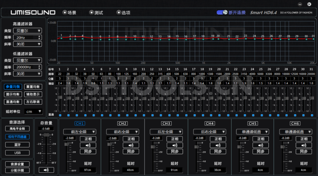The width and height of the screenshot is (318, 176).
Task: Select EQ band 1 node on curve
Action: [62, 38]
